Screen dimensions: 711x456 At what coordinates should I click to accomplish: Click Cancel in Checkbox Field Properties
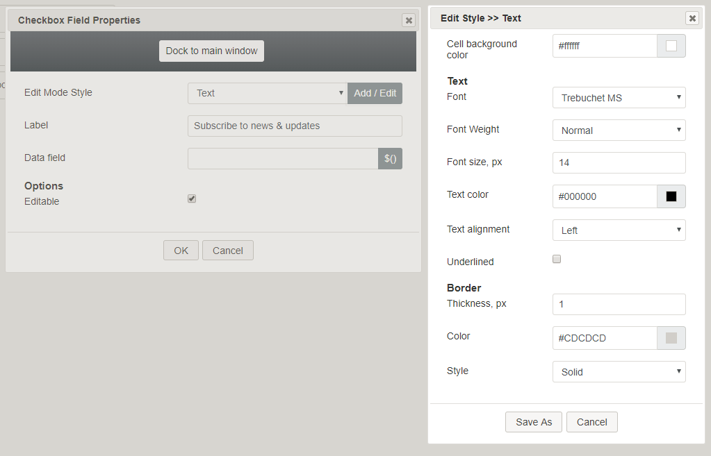coord(228,251)
